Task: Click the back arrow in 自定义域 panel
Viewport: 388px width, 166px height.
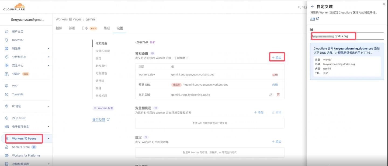Action: [x=312, y=6]
